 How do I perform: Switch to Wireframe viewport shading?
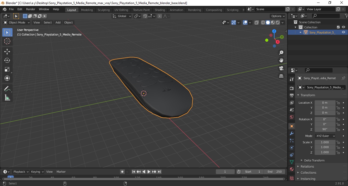tap(263, 22)
